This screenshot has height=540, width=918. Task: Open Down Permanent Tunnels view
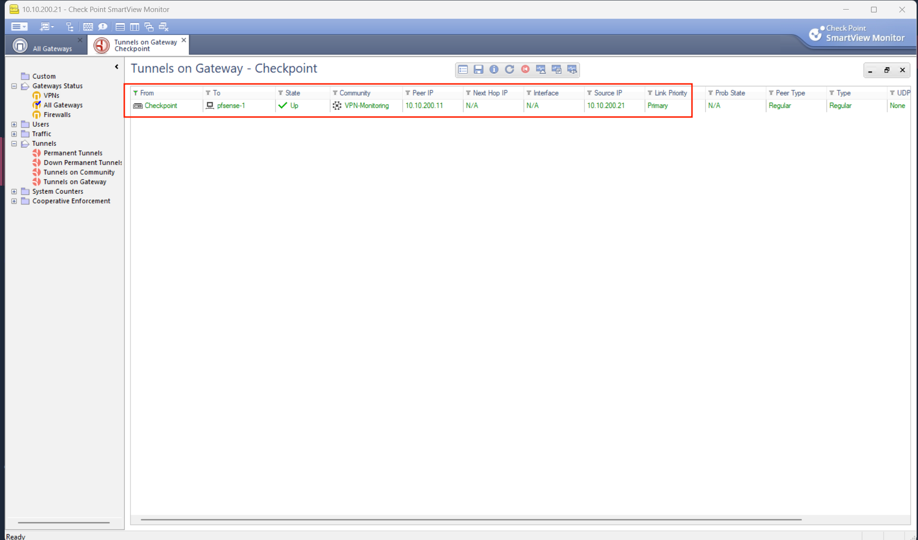point(83,163)
